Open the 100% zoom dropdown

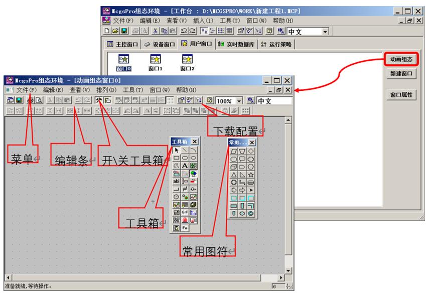point(239,101)
